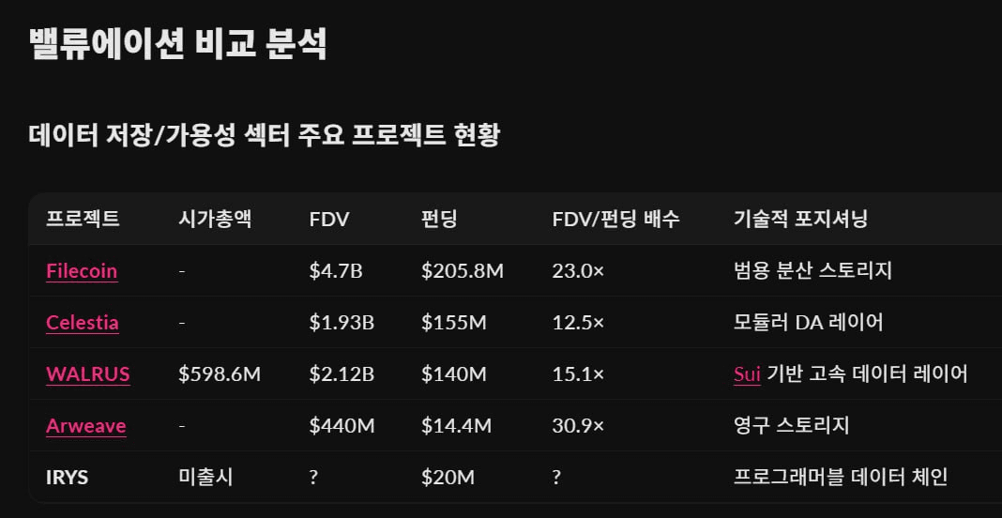Image resolution: width=1002 pixels, height=518 pixels.
Task: Click the 펀딩 column header
Action: pos(439,220)
